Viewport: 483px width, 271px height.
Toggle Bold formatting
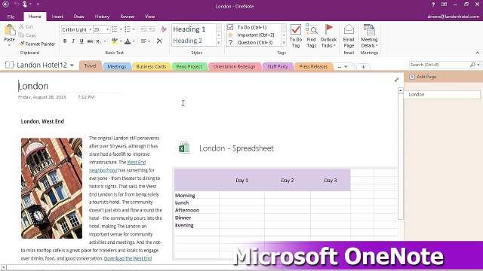click(x=65, y=41)
